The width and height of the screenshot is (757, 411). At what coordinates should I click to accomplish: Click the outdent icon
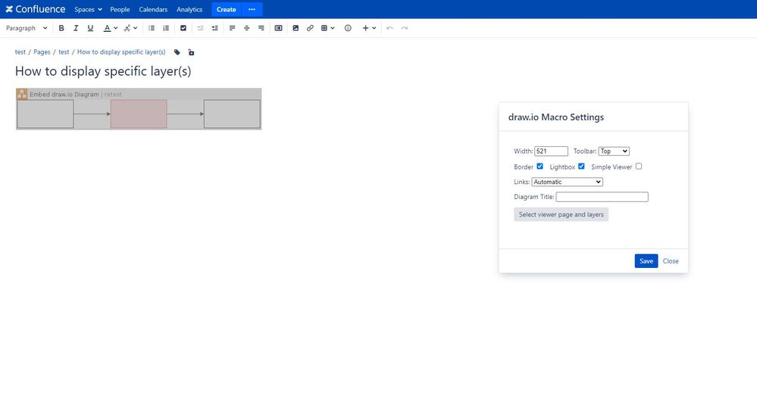200,28
